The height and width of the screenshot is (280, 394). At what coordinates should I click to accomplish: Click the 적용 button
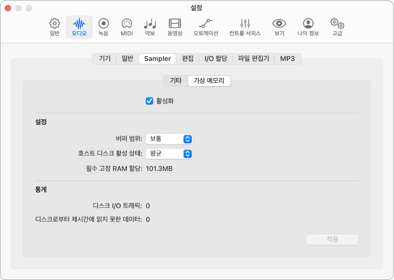coord(332,239)
